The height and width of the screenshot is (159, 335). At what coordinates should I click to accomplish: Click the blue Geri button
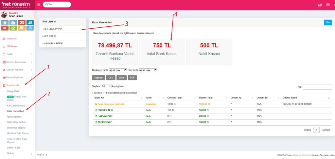point(327,22)
